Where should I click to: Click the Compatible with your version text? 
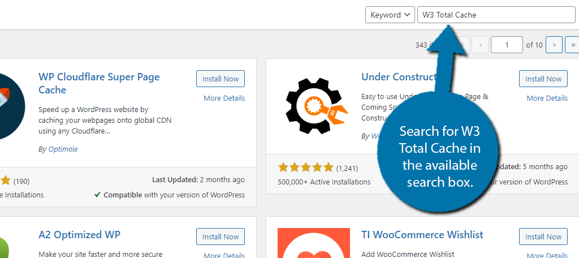(x=170, y=195)
